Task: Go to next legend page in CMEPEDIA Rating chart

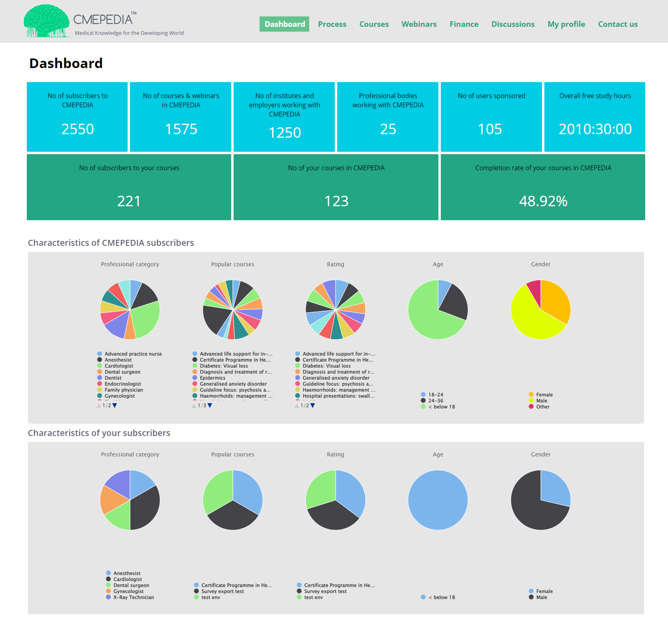Action: [x=313, y=406]
